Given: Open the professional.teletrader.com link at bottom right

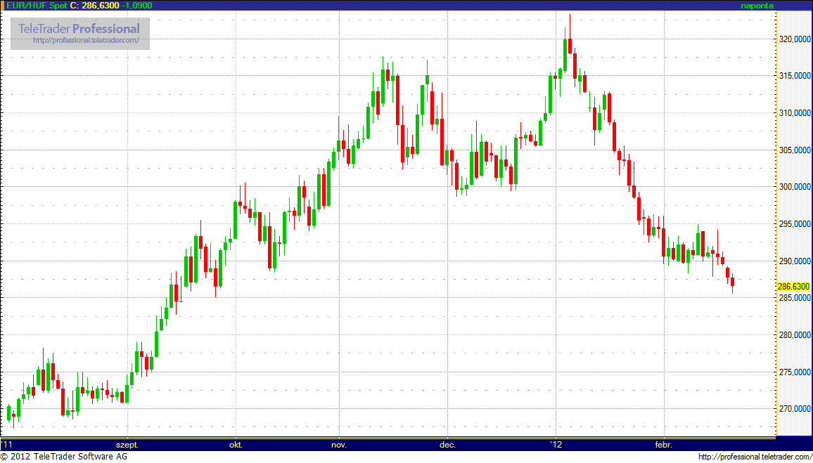Looking at the screenshot, I should pyautogui.click(x=755, y=457).
